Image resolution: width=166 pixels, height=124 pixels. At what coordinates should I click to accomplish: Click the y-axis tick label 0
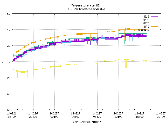point(10,62)
